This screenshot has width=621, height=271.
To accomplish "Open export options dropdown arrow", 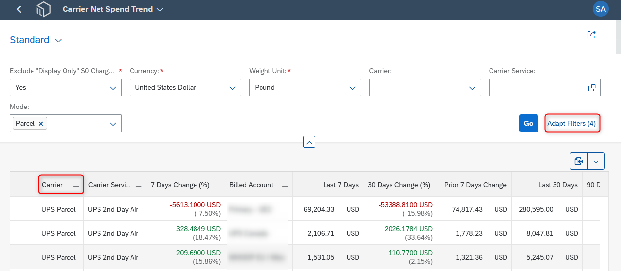I will click(x=596, y=161).
